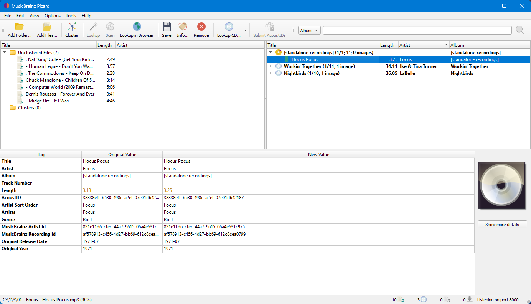Click the status bar files count icon

tap(401, 299)
